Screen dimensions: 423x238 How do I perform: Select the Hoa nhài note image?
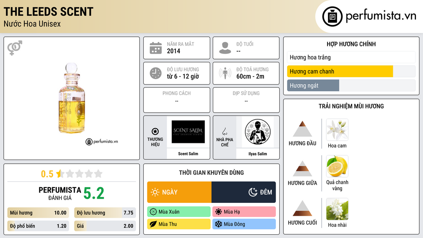click(337, 209)
